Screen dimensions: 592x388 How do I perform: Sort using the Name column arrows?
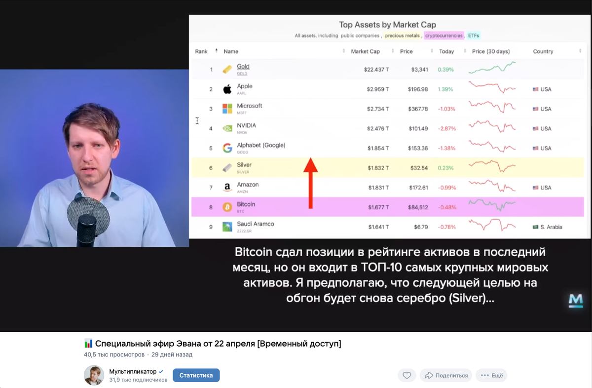[344, 51]
